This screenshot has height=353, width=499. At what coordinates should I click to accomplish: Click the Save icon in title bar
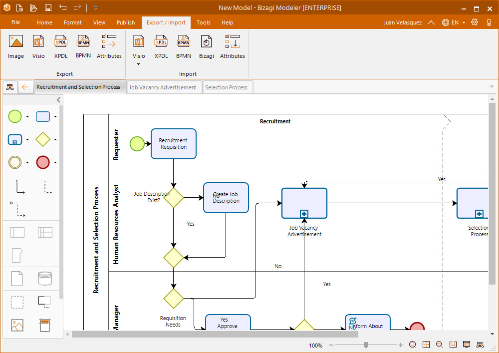48,7
